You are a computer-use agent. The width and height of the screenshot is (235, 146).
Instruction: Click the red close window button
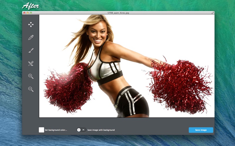(24, 13)
